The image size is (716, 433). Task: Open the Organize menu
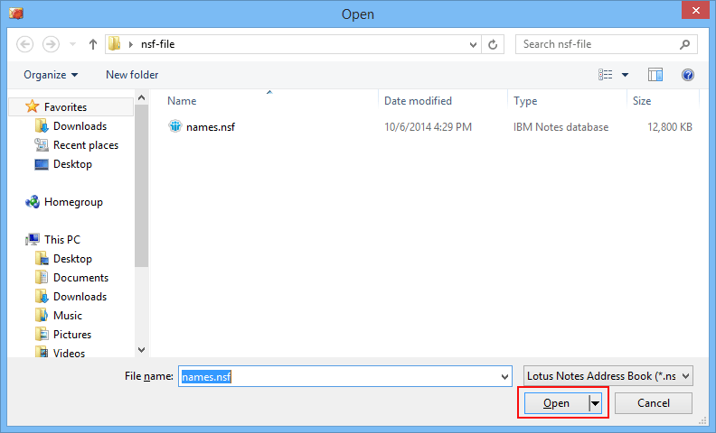pos(51,75)
